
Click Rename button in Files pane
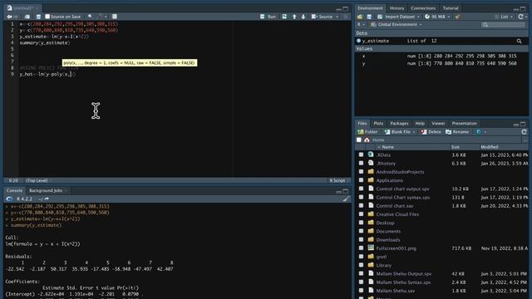[457, 132]
